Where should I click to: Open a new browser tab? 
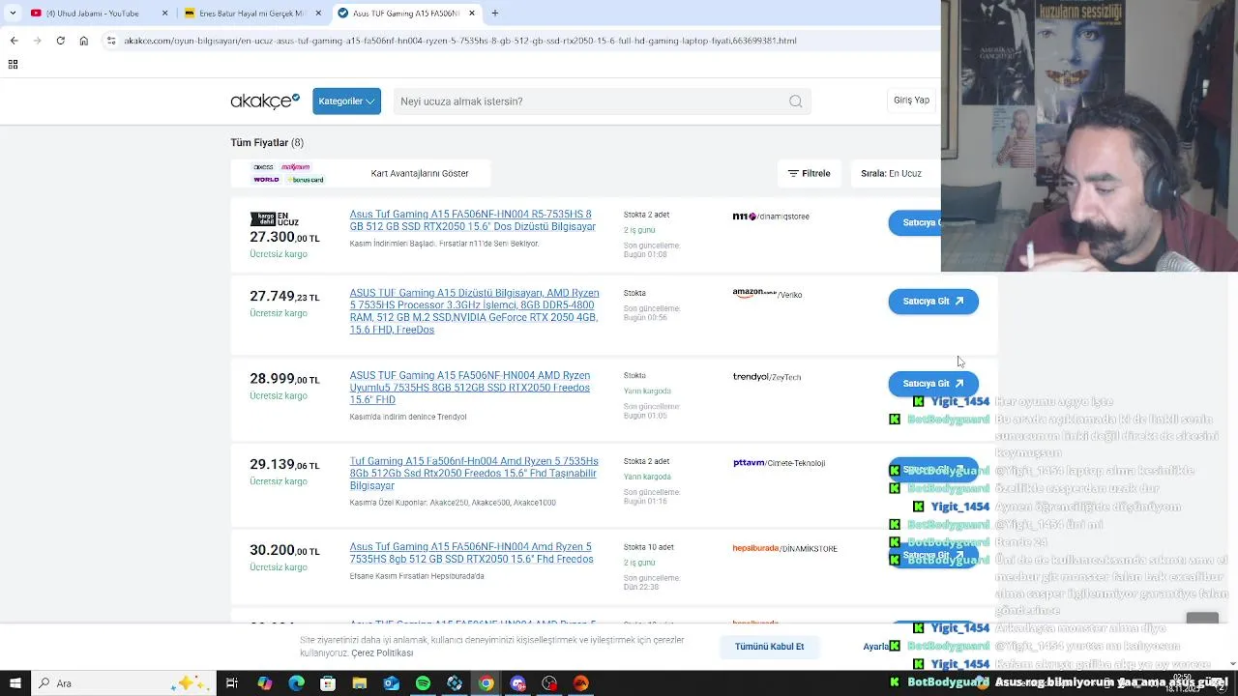click(494, 14)
